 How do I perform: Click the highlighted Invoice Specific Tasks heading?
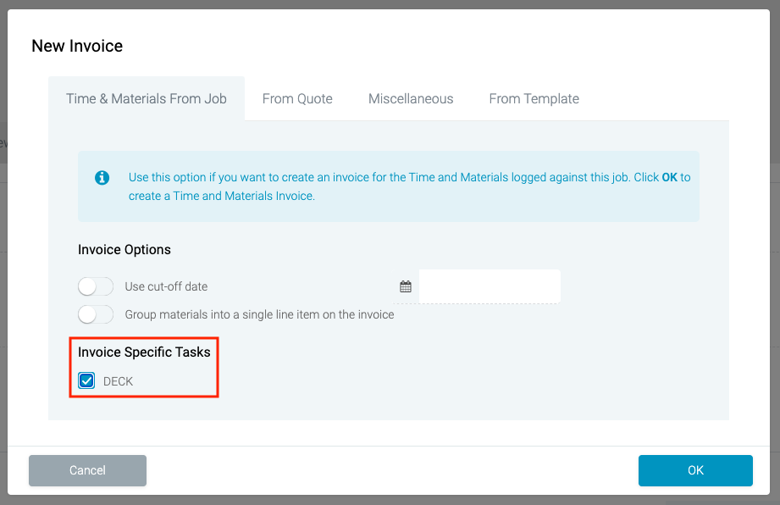(143, 352)
